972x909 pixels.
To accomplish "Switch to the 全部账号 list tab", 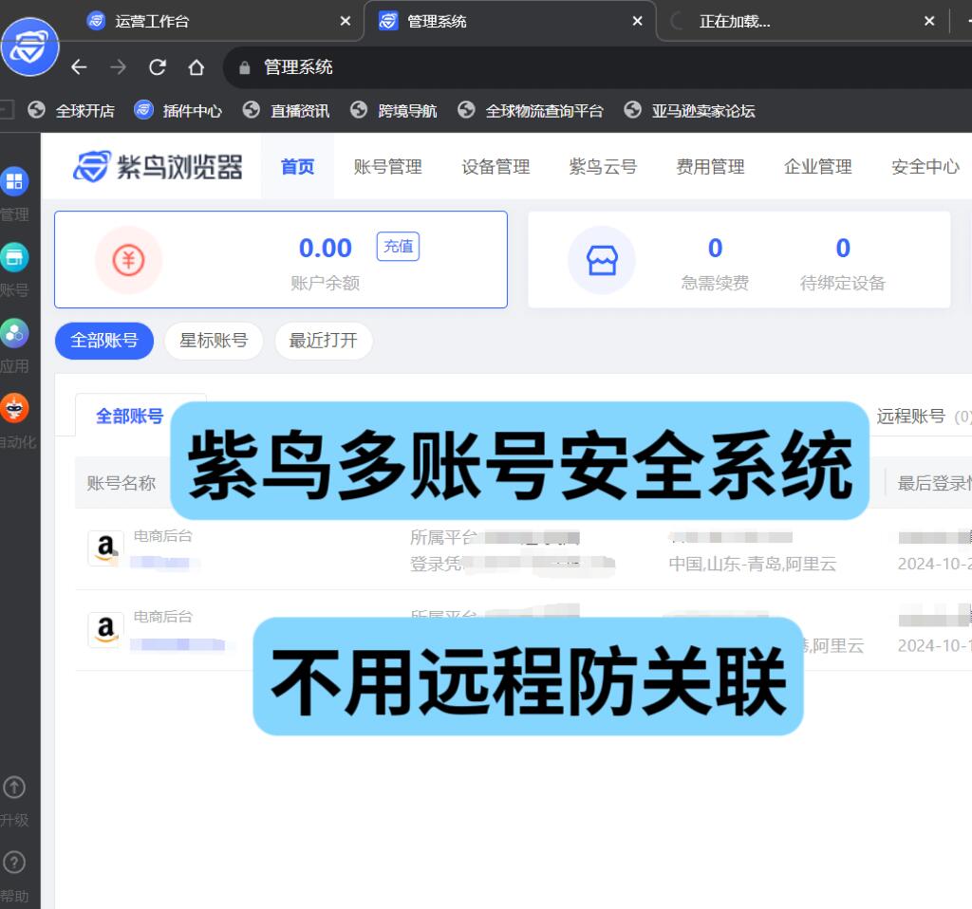I will [x=129, y=416].
